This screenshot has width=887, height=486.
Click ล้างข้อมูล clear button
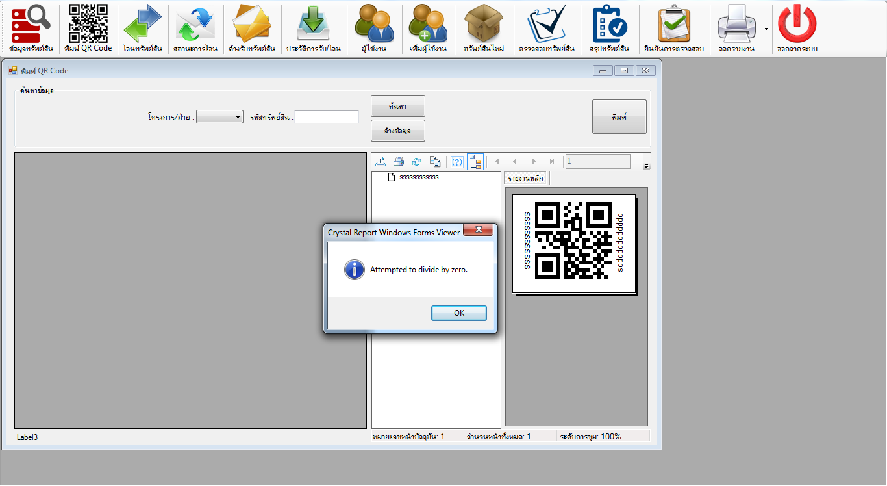[x=398, y=131]
